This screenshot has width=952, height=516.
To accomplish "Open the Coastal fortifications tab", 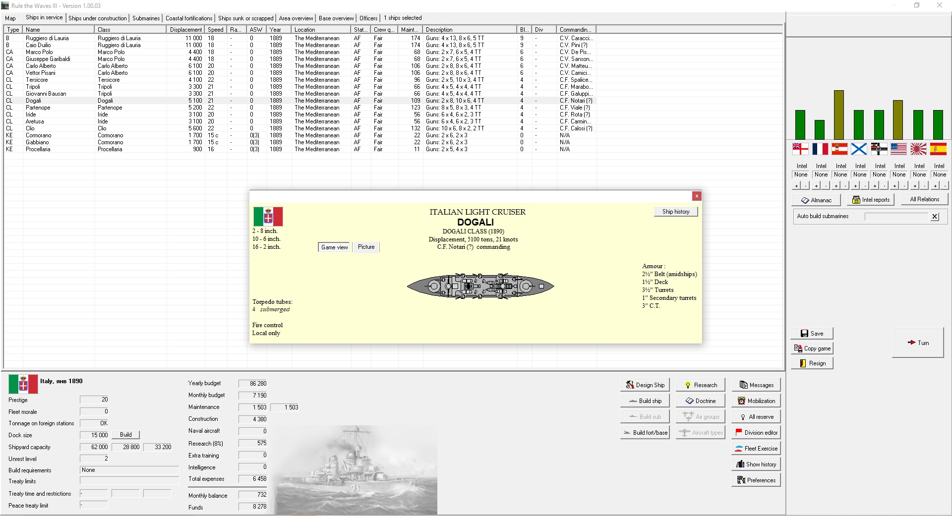I will (188, 18).
